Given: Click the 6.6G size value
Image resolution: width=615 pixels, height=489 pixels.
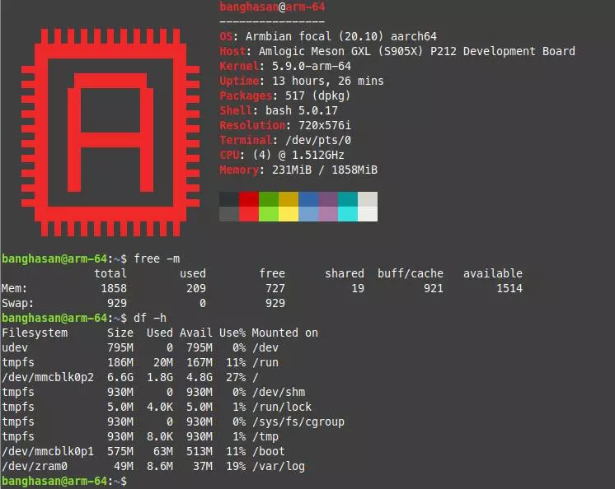Looking at the screenshot, I should [x=120, y=377].
